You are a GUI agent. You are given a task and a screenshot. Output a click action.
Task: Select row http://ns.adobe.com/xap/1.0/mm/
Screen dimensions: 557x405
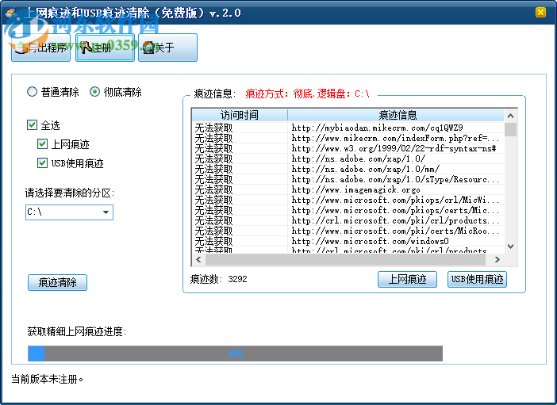point(348,169)
